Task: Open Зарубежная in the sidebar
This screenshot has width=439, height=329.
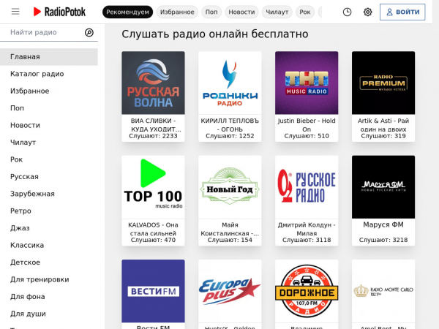Action: [x=49, y=194]
